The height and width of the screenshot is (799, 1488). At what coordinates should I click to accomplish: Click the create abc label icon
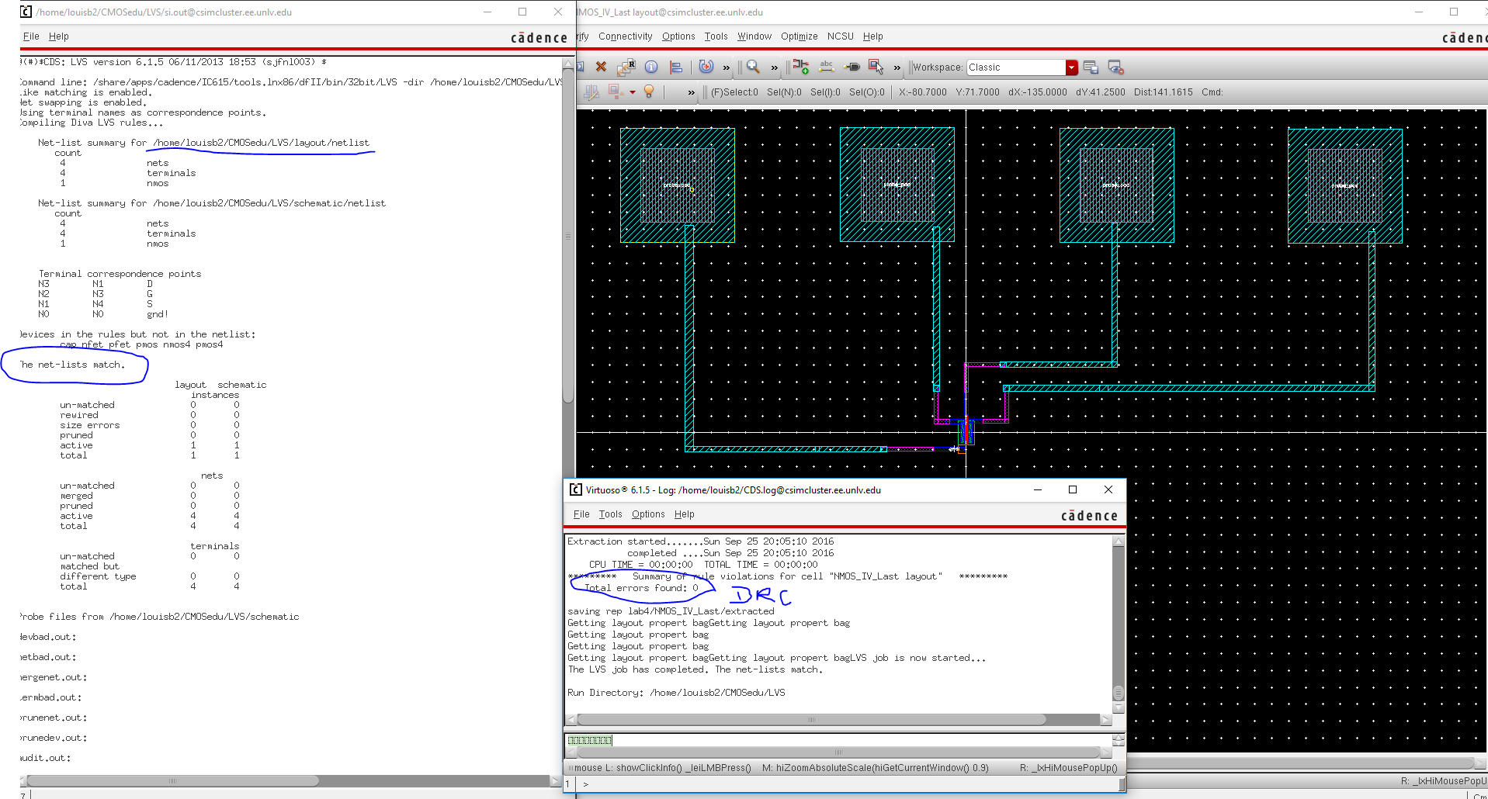click(x=827, y=67)
